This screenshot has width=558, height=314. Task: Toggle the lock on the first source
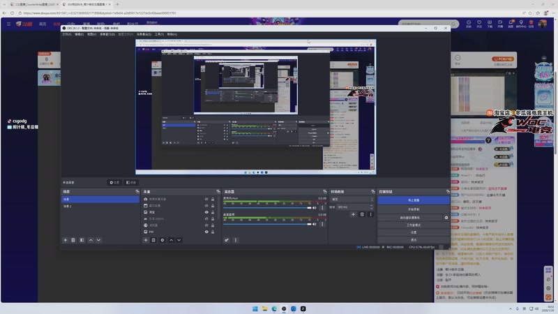point(213,200)
